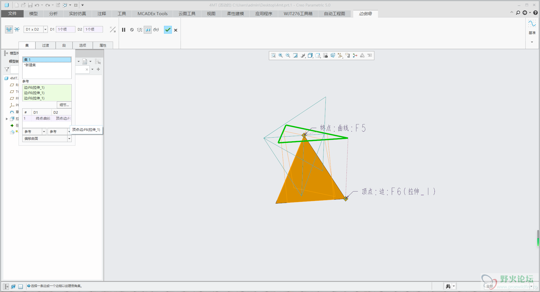540x292 pixels.
Task: Open the customize quick access toolbar dropdown
Action: pyautogui.click(x=82, y=5)
